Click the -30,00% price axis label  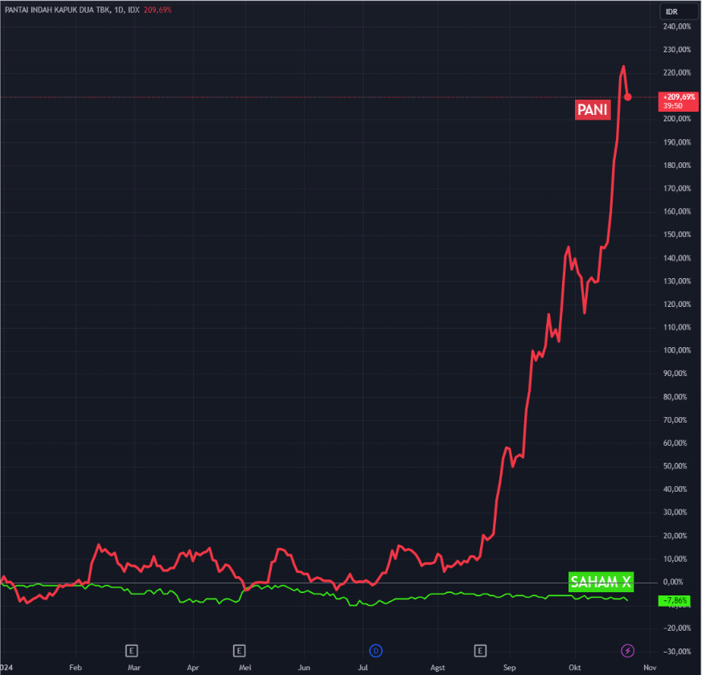(x=677, y=652)
